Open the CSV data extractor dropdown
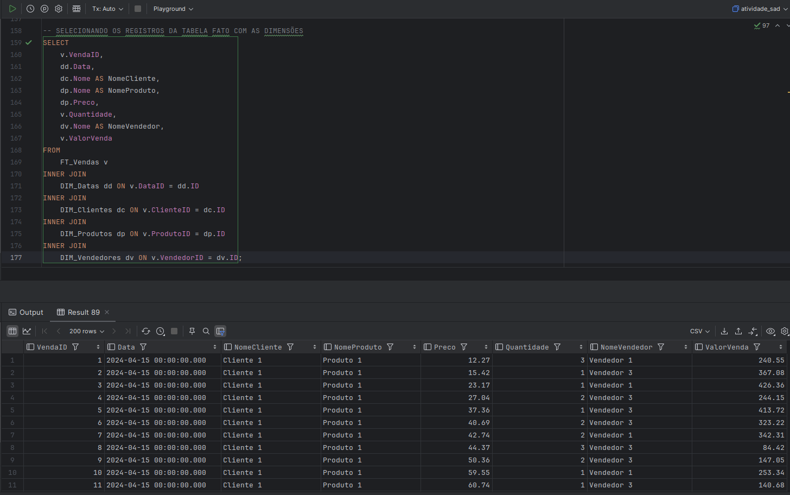This screenshot has width=790, height=495. pyautogui.click(x=700, y=331)
